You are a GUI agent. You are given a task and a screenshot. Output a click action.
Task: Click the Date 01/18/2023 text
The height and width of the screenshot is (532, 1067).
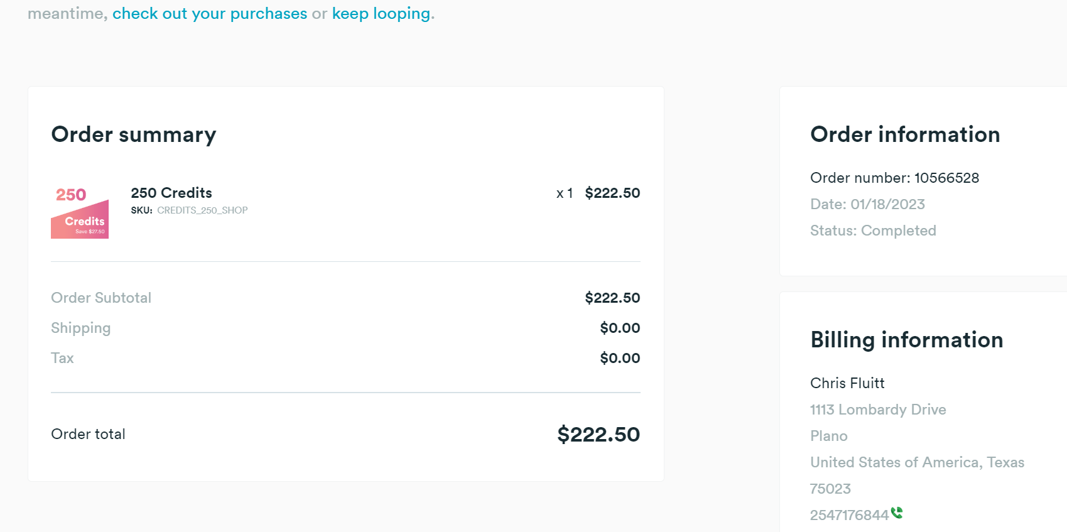tap(867, 204)
